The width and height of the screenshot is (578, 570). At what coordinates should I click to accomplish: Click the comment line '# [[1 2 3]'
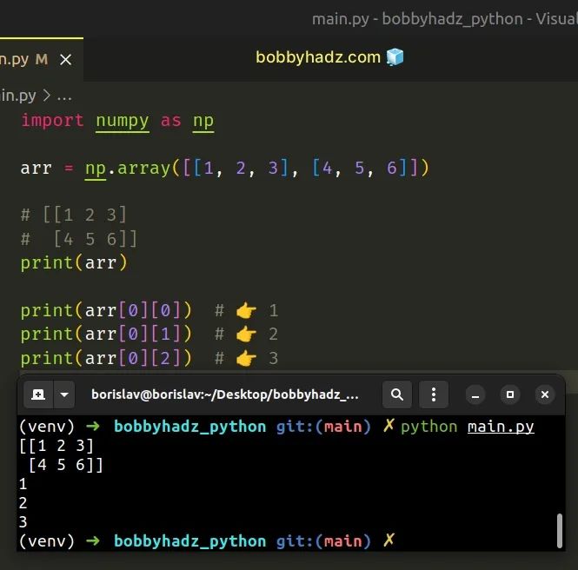tap(74, 215)
